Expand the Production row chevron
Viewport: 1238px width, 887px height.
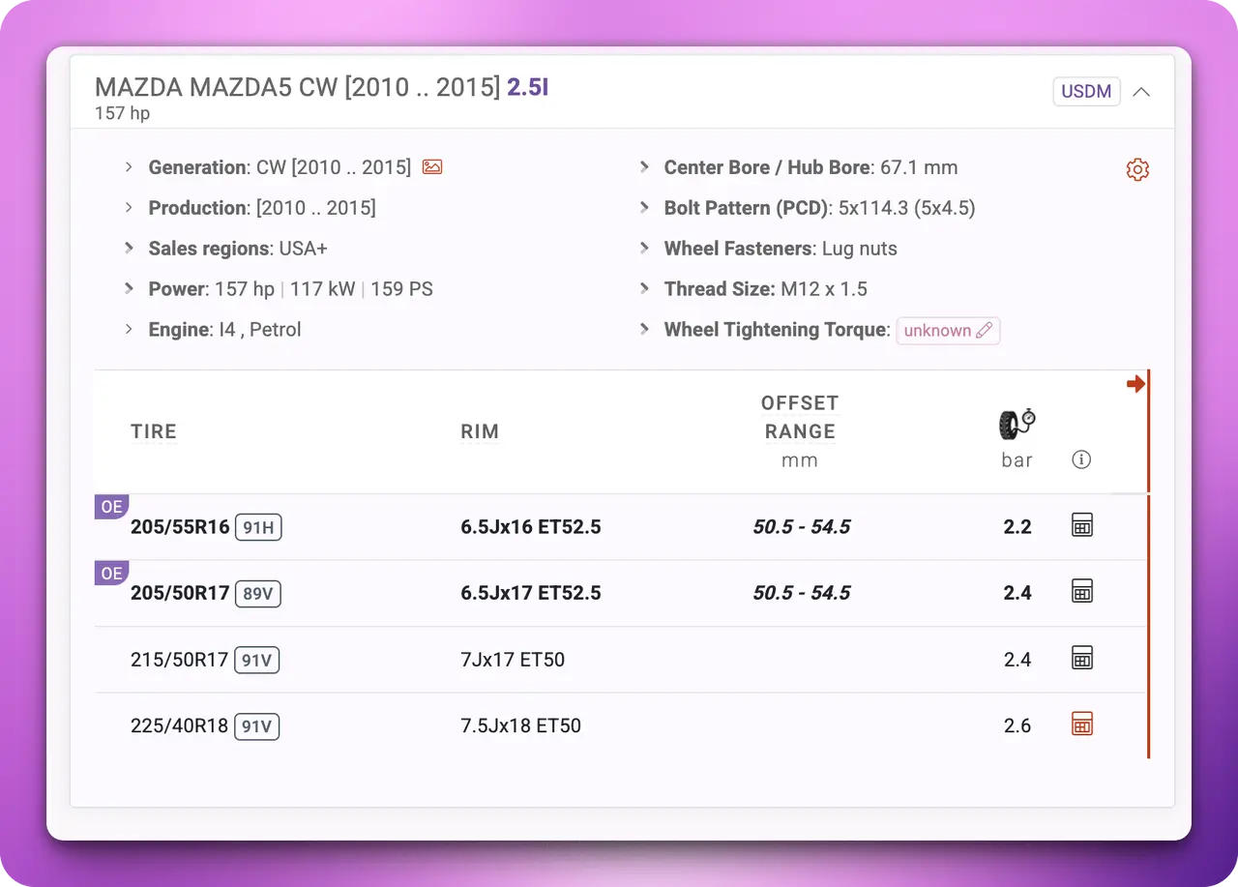tap(129, 208)
